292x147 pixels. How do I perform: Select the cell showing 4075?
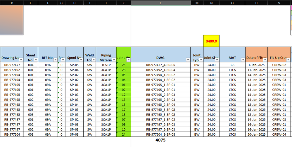point(160,140)
